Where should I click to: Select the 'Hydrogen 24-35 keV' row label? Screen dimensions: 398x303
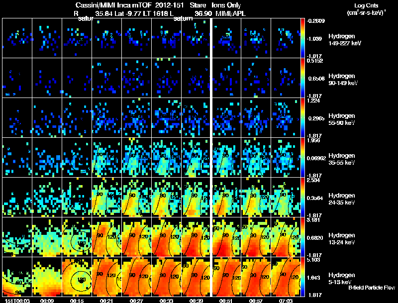[342, 199]
